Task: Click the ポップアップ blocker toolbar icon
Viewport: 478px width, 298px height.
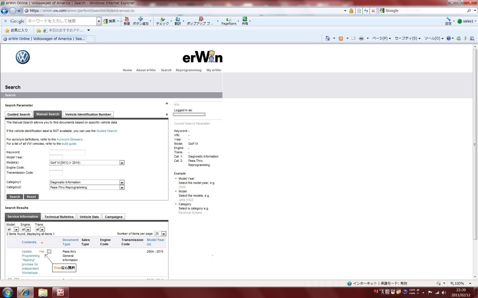Action: (x=201, y=20)
